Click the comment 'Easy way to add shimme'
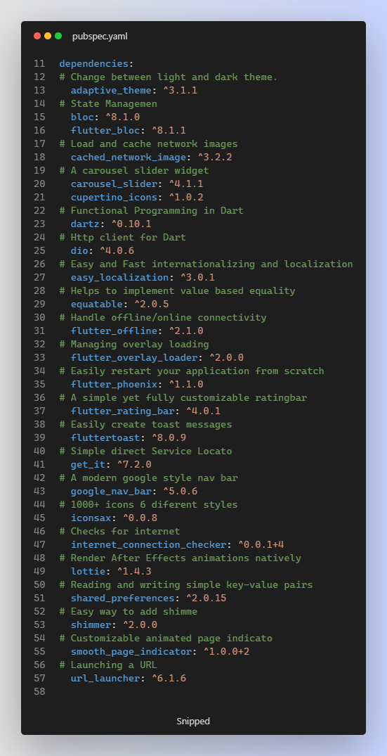 coord(128,612)
